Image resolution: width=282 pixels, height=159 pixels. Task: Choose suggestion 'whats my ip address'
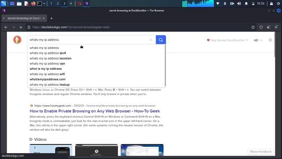pyautogui.click(x=96, y=48)
